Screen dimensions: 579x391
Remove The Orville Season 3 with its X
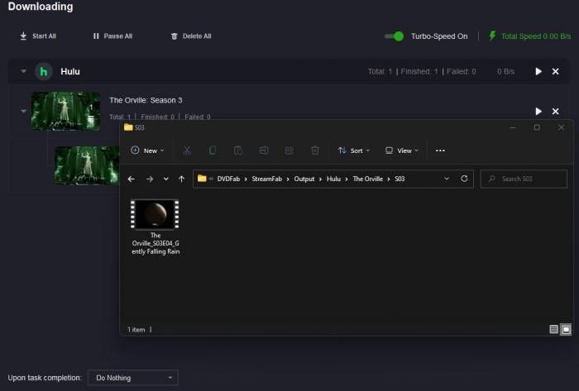[555, 111]
